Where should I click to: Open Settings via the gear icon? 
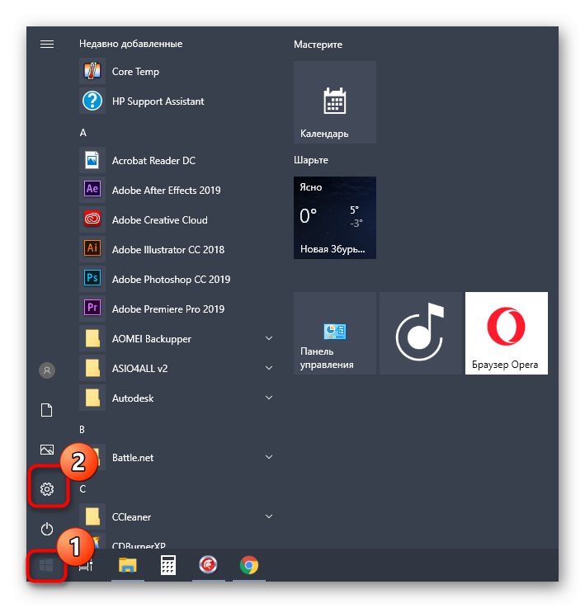(x=47, y=489)
